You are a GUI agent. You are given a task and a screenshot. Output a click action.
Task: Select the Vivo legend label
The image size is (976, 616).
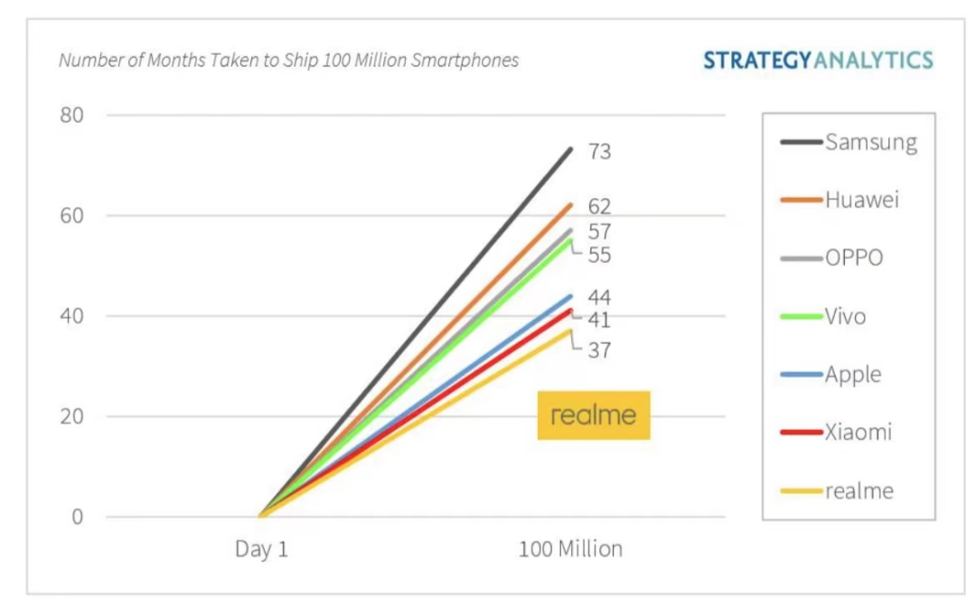(x=845, y=316)
